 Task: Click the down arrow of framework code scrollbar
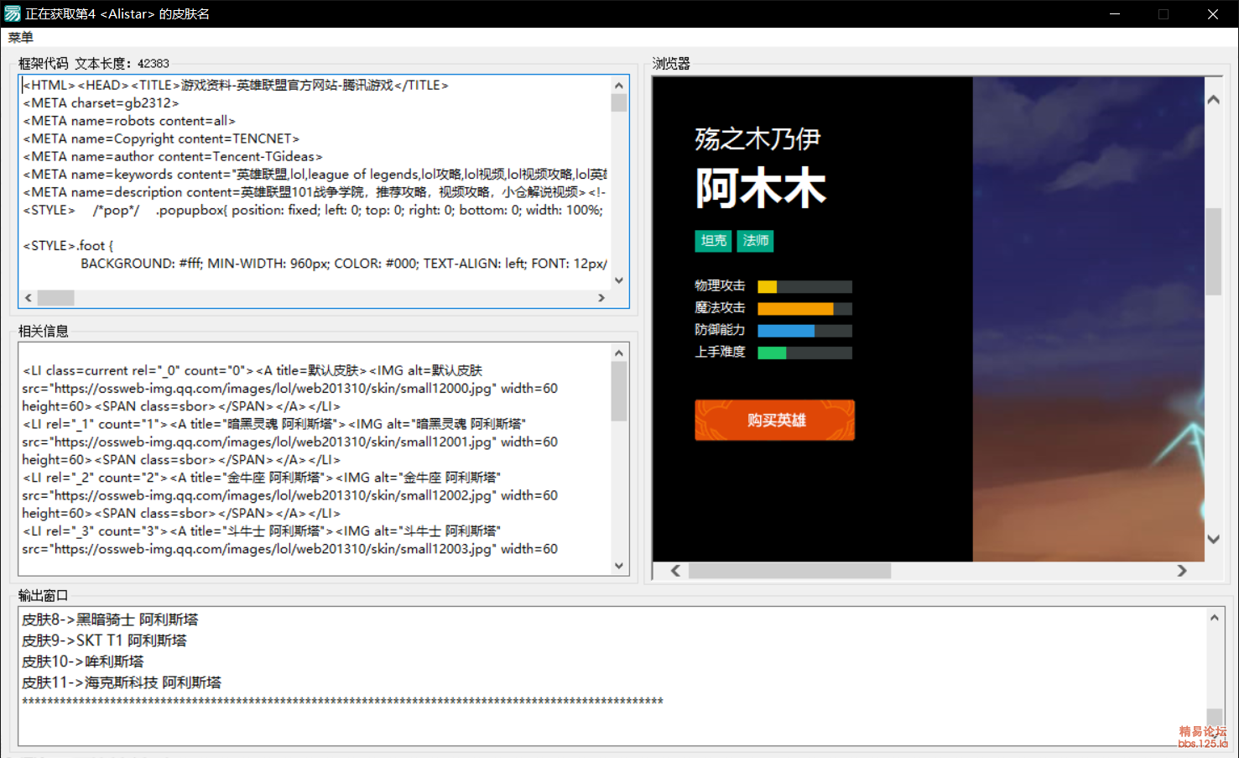click(619, 280)
